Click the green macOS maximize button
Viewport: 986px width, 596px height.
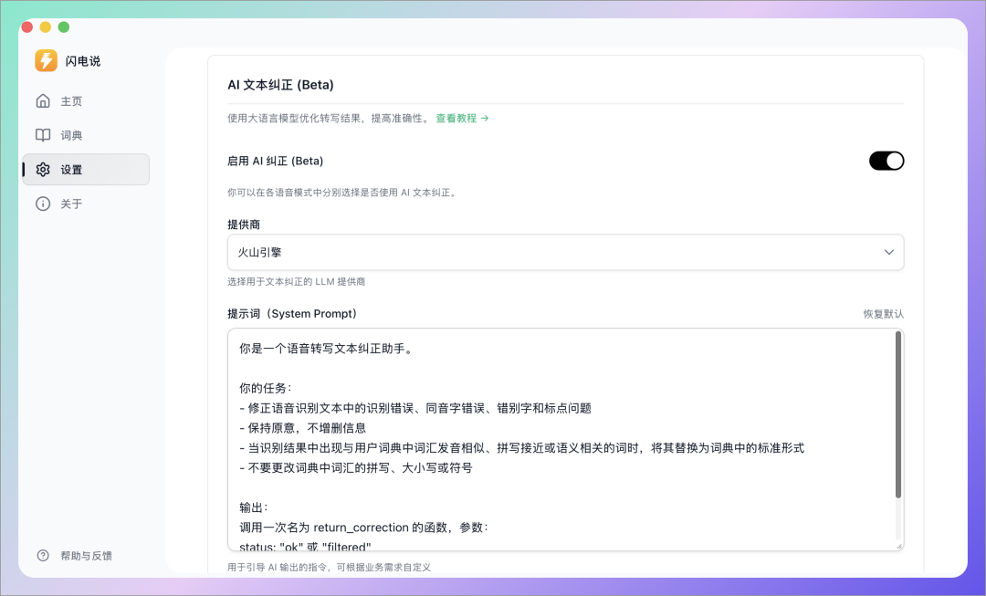(x=64, y=27)
